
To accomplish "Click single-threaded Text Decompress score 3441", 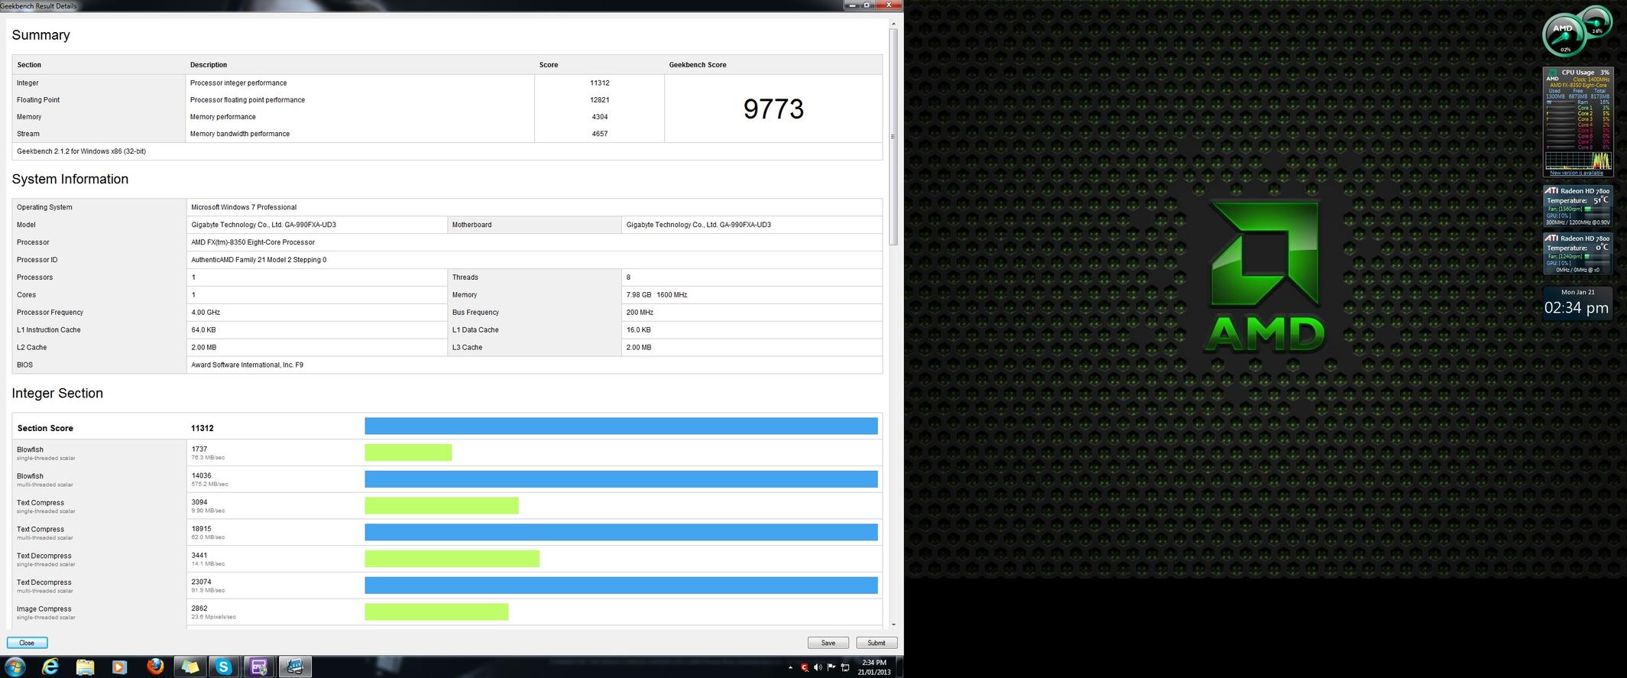I will (199, 556).
